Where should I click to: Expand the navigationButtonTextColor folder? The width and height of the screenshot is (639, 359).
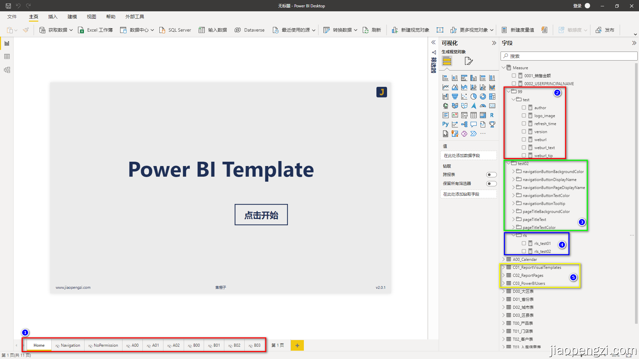click(x=514, y=196)
